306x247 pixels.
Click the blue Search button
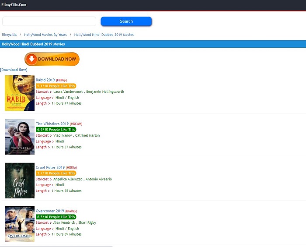tap(126, 21)
